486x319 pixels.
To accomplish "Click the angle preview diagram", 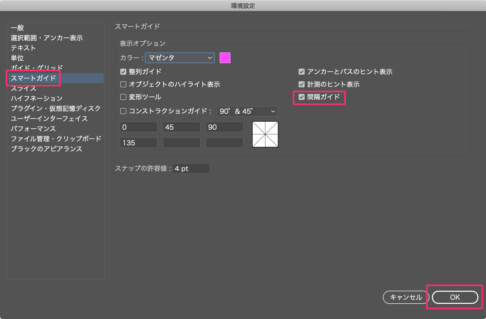I will coord(265,134).
